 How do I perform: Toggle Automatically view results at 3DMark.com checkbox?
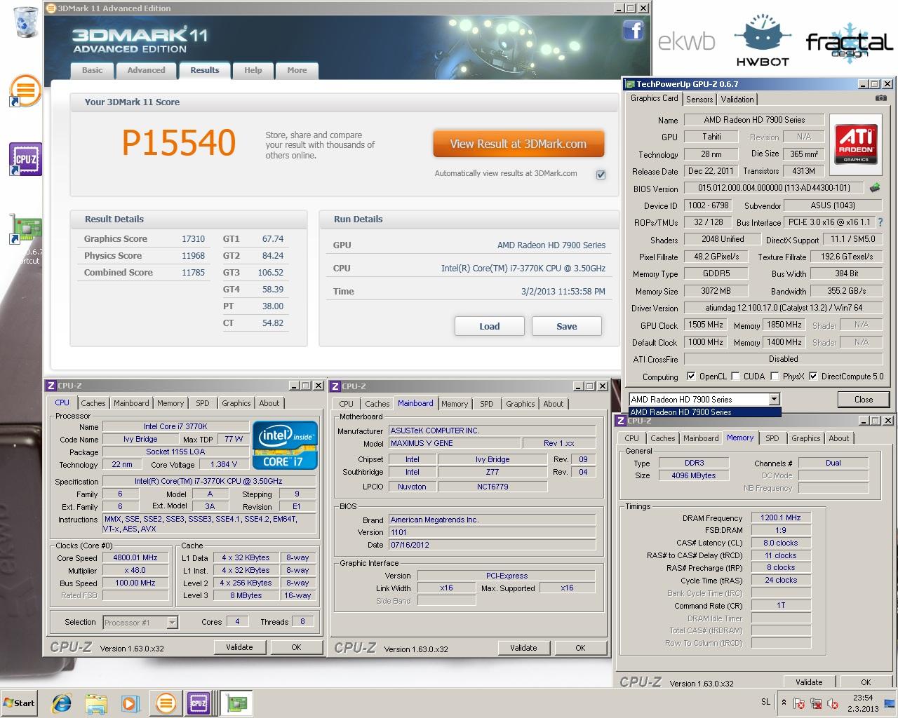(601, 174)
